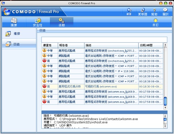Image resolution: width=174 pixels, height=134 pixels.
Task: Click red high-severity icon of 00:19:30 row
Action: click(44, 61)
